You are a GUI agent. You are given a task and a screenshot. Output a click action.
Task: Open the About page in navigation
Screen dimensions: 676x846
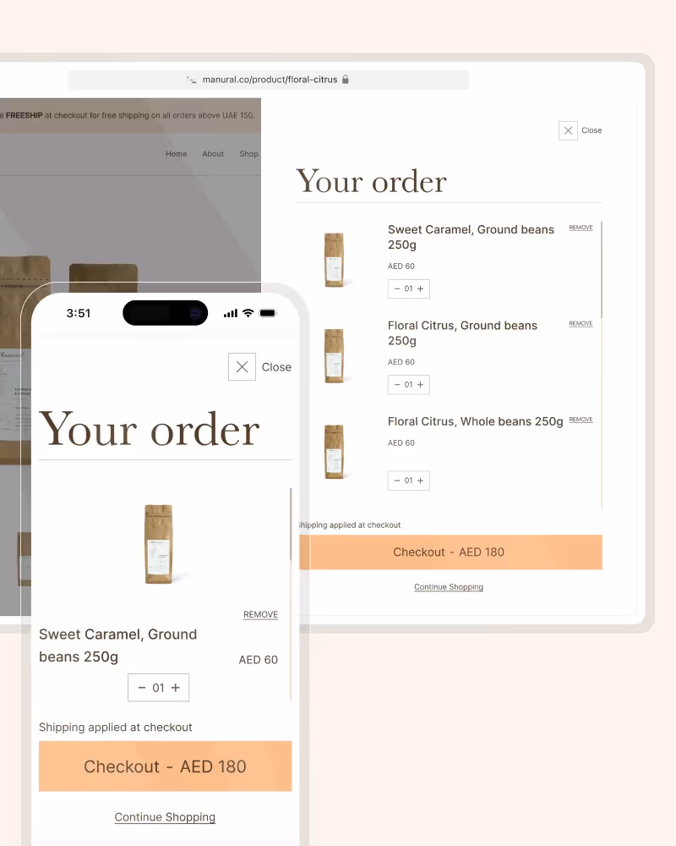(x=213, y=154)
